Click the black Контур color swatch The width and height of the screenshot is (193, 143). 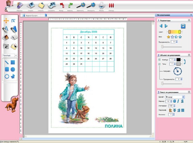click(178, 59)
